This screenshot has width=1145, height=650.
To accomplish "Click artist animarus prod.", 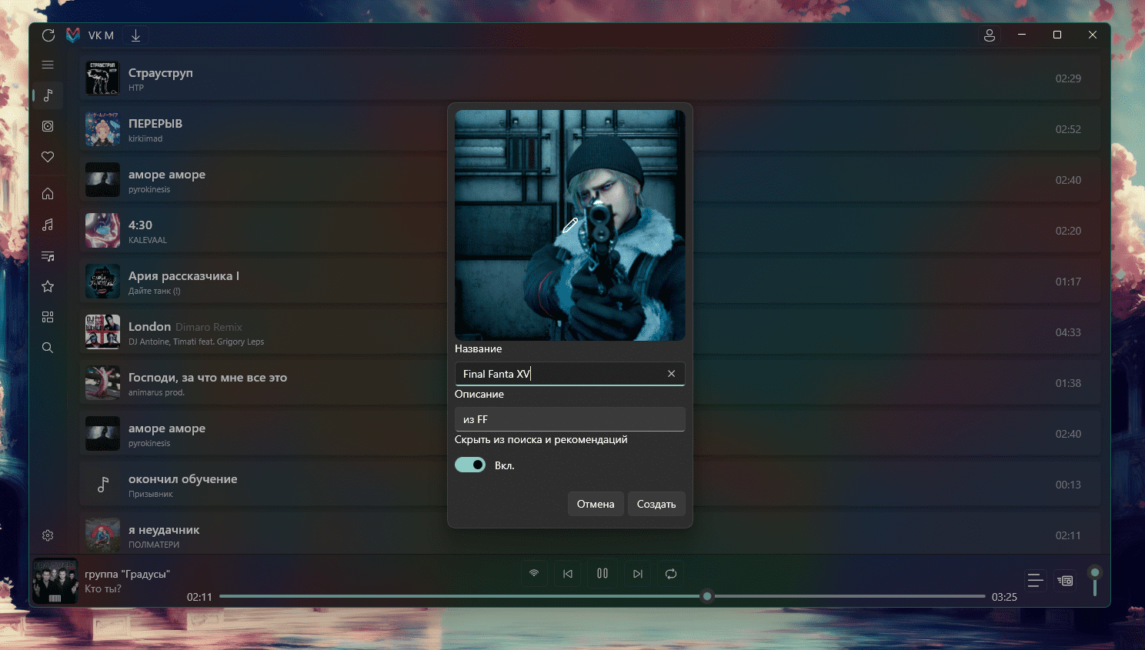I will [x=156, y=393].
